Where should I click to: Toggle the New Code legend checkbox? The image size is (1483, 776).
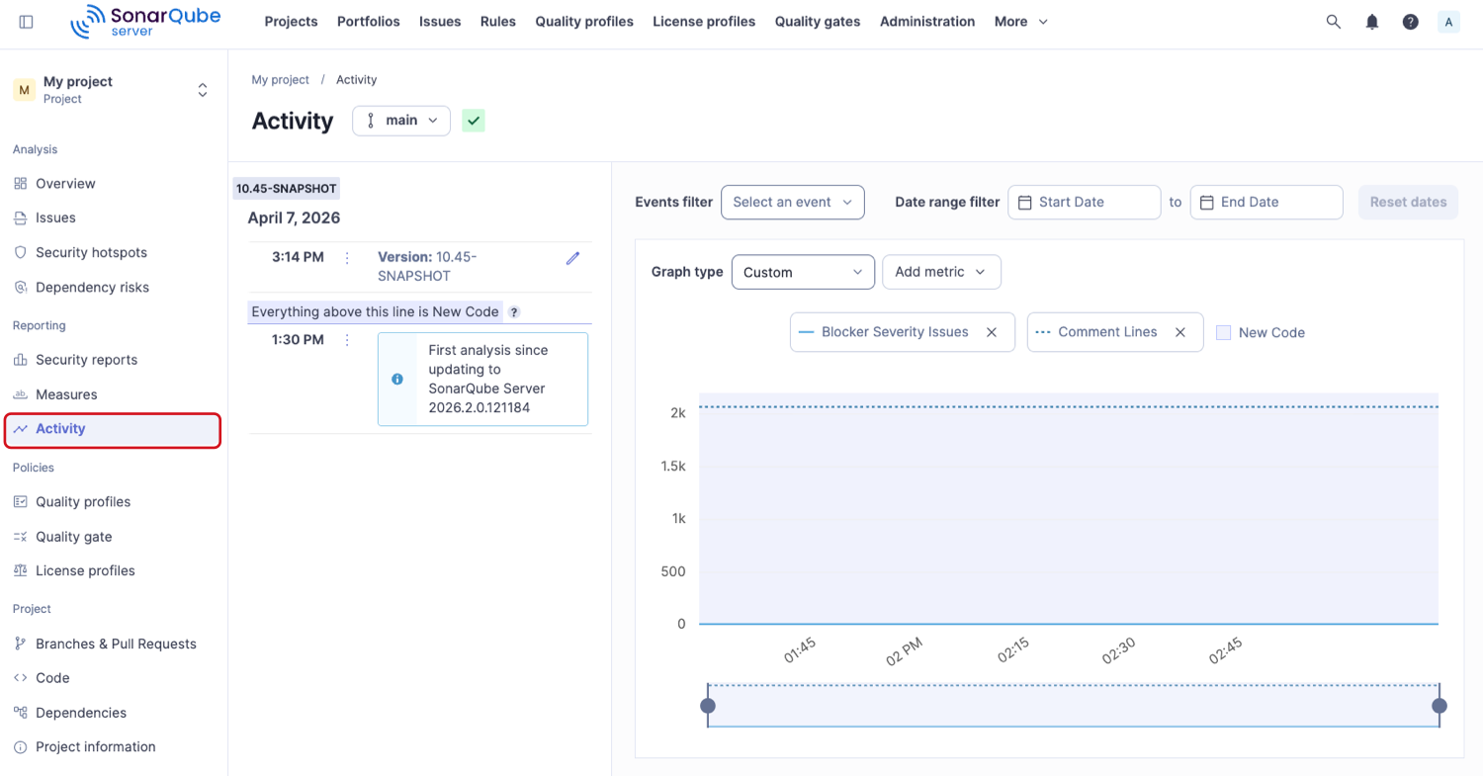point(1223,333)
